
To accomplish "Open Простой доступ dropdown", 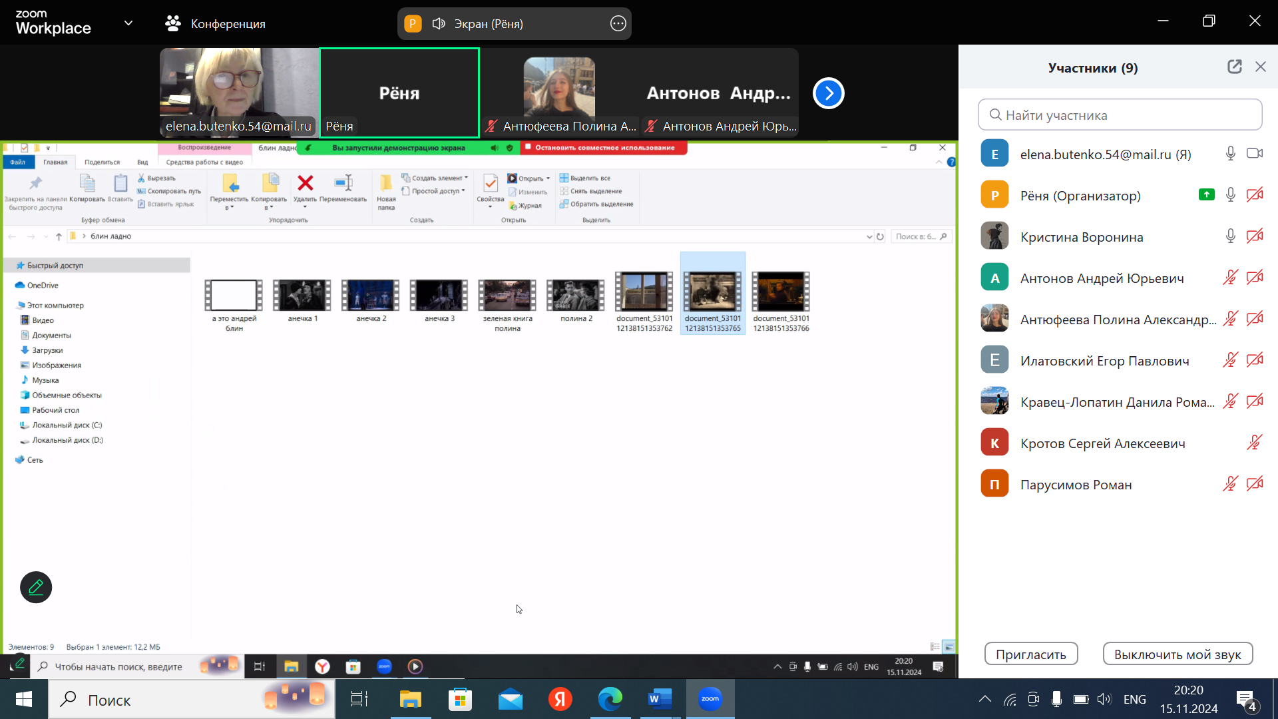I will pos(433,191).
